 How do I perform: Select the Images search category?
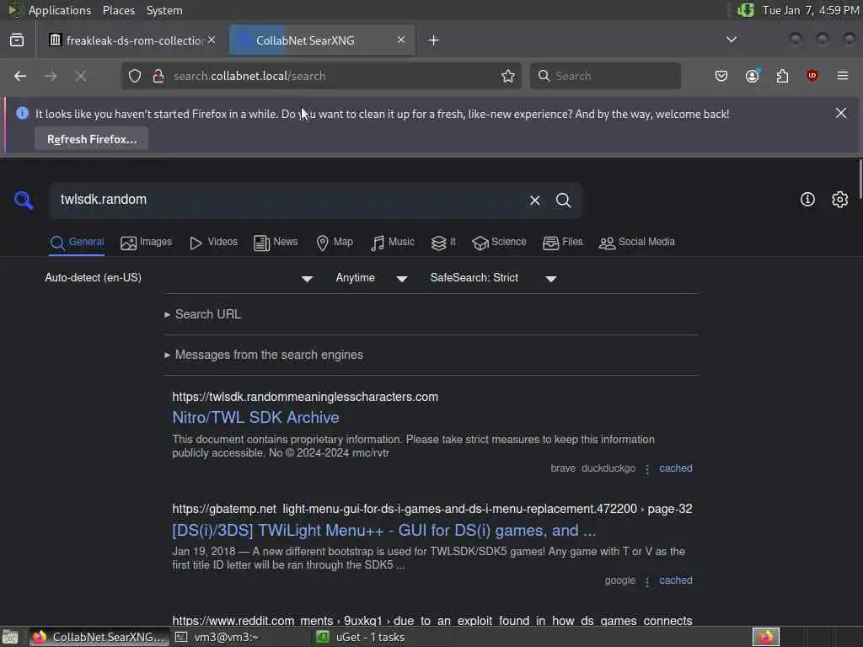pyautogui.click(x=147, y=242)
